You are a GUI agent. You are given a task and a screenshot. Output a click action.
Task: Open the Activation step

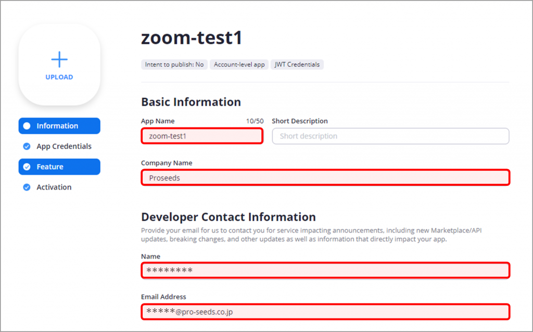tap(54, 187)
